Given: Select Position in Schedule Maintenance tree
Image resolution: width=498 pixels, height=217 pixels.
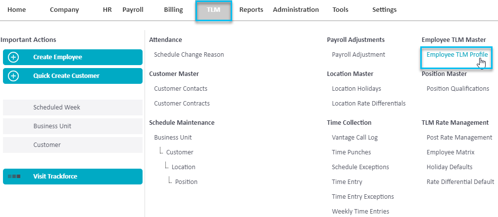Looking at the screenshot, I should (187, 182).
